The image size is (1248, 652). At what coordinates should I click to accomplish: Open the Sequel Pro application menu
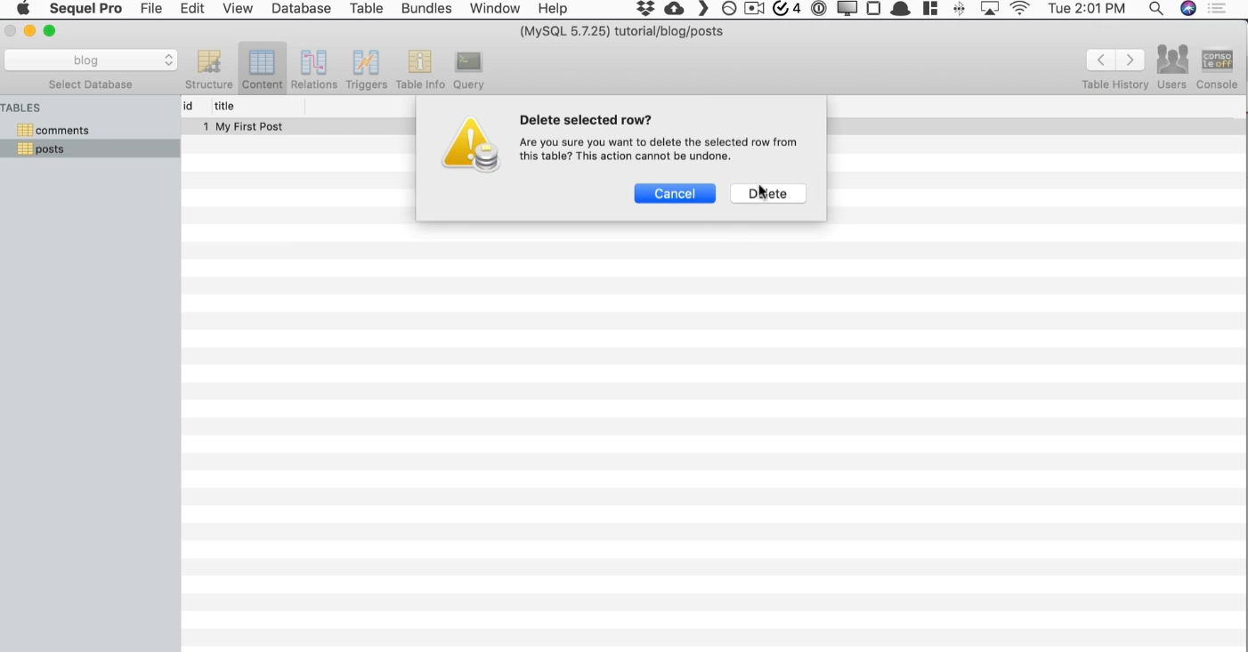coord(85,9)
